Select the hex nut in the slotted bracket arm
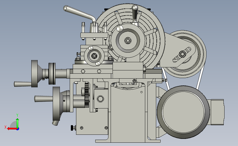 (x=182, y=54)
